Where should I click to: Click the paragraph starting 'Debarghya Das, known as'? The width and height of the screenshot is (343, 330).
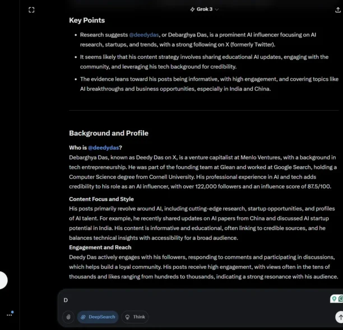click(x=203, y=172)
